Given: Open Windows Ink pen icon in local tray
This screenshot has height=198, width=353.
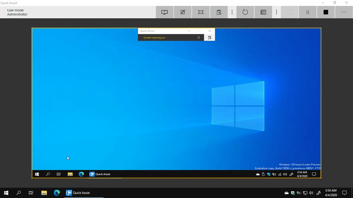Looking at the screenshot, I should pos(319,193).
